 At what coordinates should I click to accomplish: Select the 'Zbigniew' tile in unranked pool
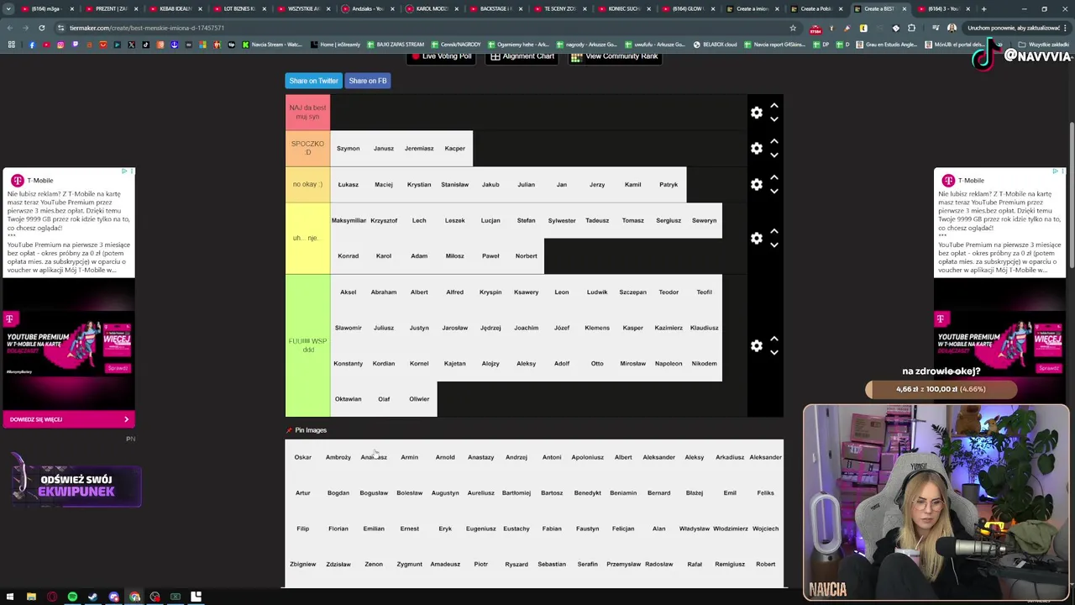pyautogui.click(x=302, y=564)
